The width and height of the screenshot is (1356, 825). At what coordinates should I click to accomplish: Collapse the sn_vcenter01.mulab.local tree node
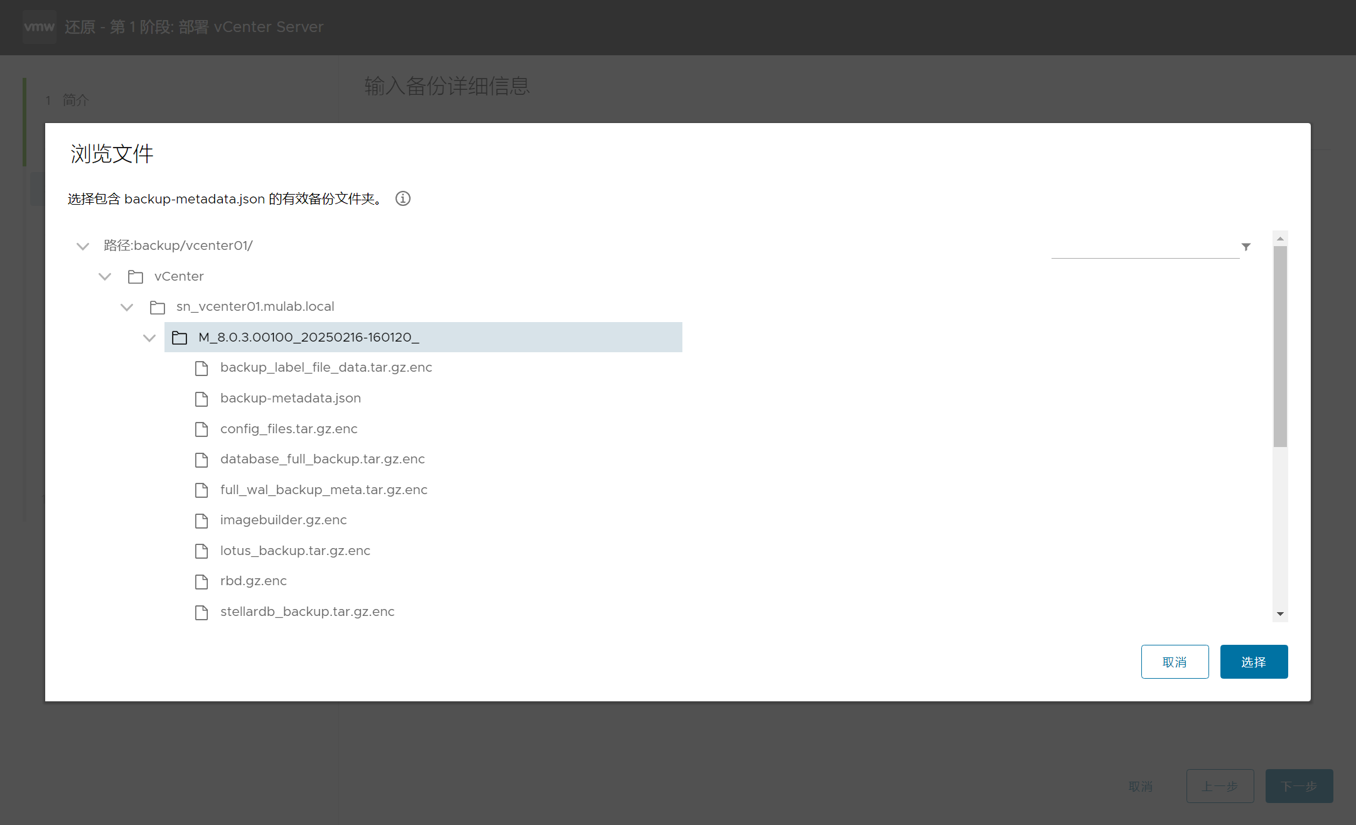(x=127, y=307)
